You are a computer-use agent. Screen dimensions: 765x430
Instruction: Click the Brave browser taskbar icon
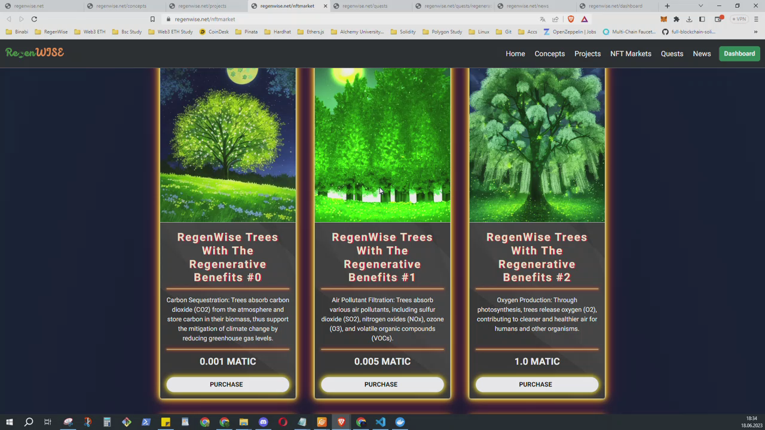click(341, 422)
